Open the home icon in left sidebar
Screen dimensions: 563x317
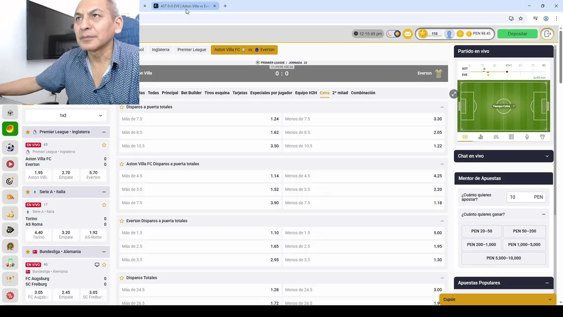[10, 113]
